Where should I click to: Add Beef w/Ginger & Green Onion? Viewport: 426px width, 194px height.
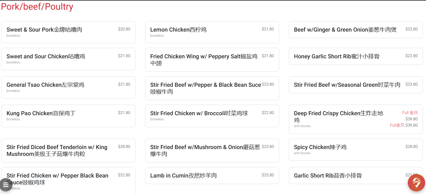coord(356,30)
